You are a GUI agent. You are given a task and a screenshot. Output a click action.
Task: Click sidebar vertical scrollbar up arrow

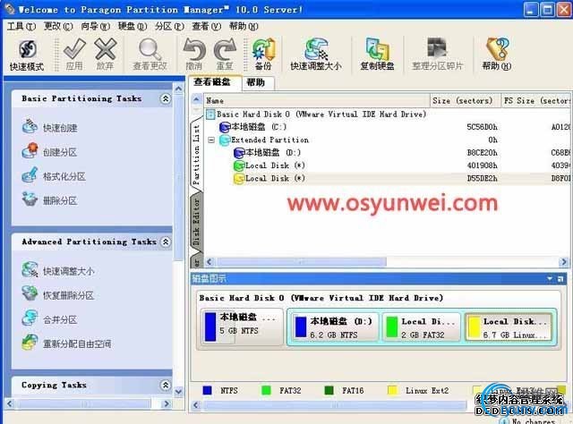pyautogui.click(x=178, y=89)
